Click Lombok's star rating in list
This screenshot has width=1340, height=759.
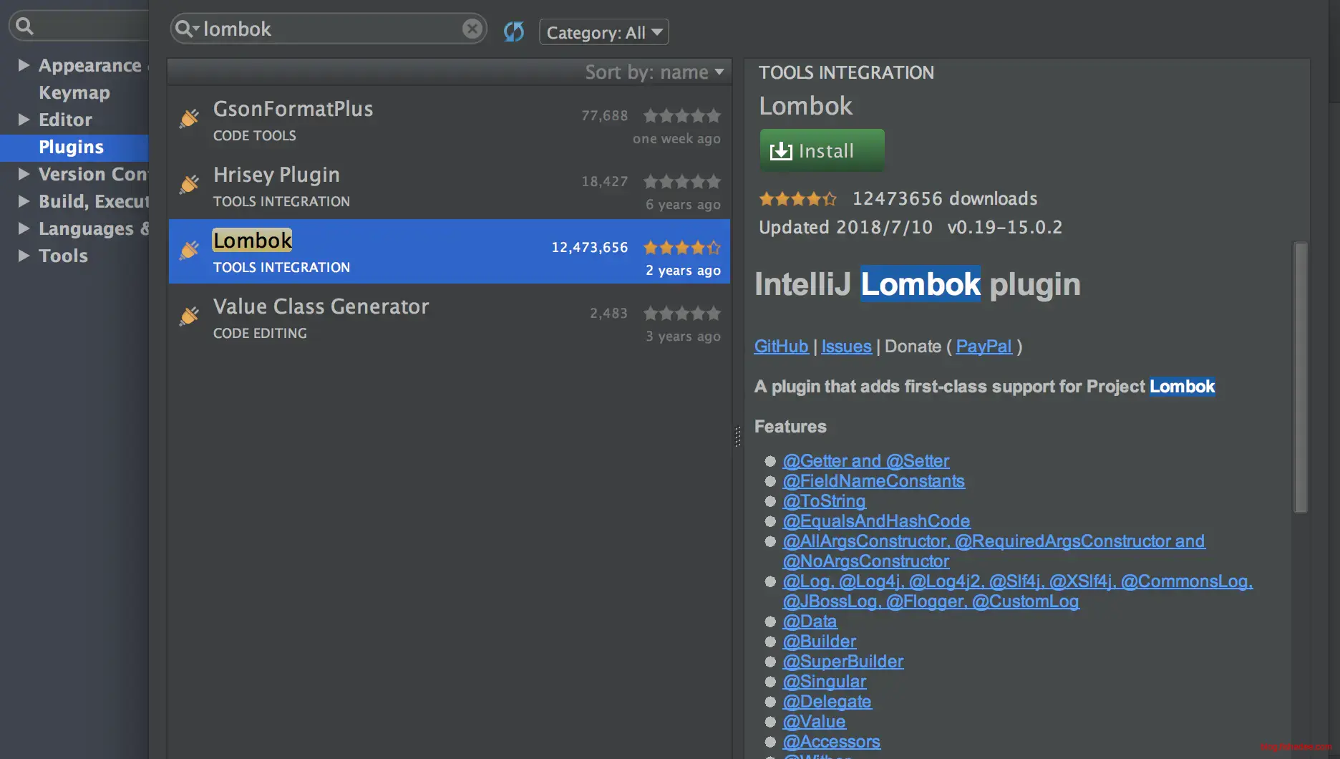tap(681, 248)
